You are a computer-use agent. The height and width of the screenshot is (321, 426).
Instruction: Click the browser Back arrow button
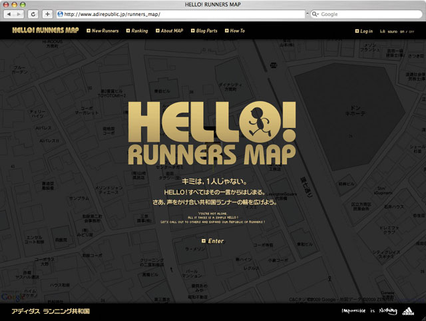click(x=9, y=14)
